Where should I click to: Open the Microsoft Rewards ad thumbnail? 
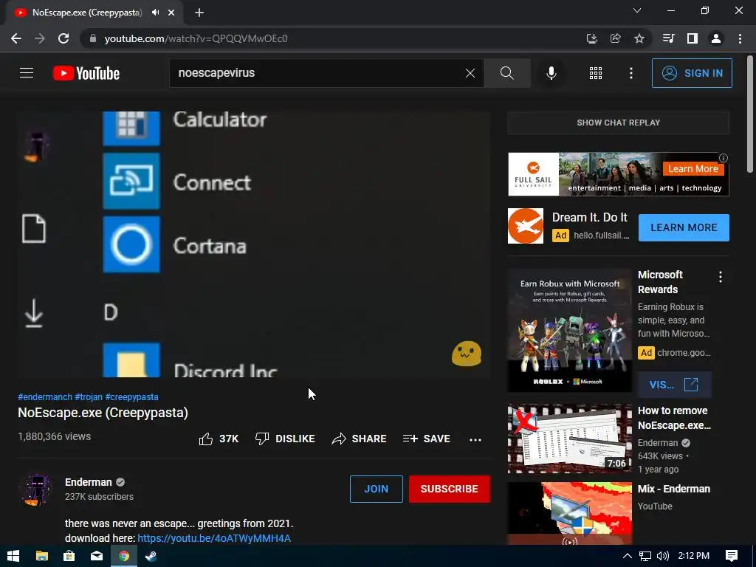(x=569, y=330)
